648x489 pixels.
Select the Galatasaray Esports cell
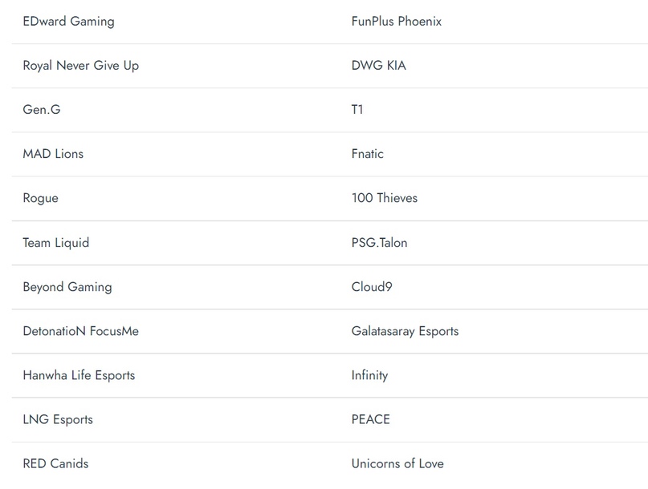405,331
